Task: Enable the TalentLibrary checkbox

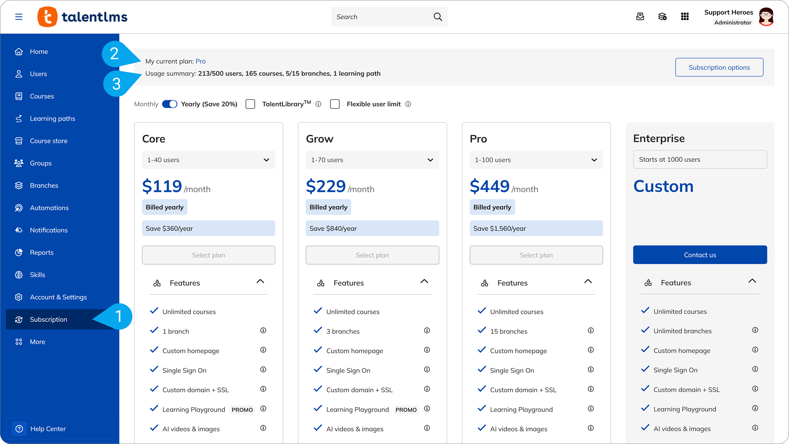Action: [251, 104]
